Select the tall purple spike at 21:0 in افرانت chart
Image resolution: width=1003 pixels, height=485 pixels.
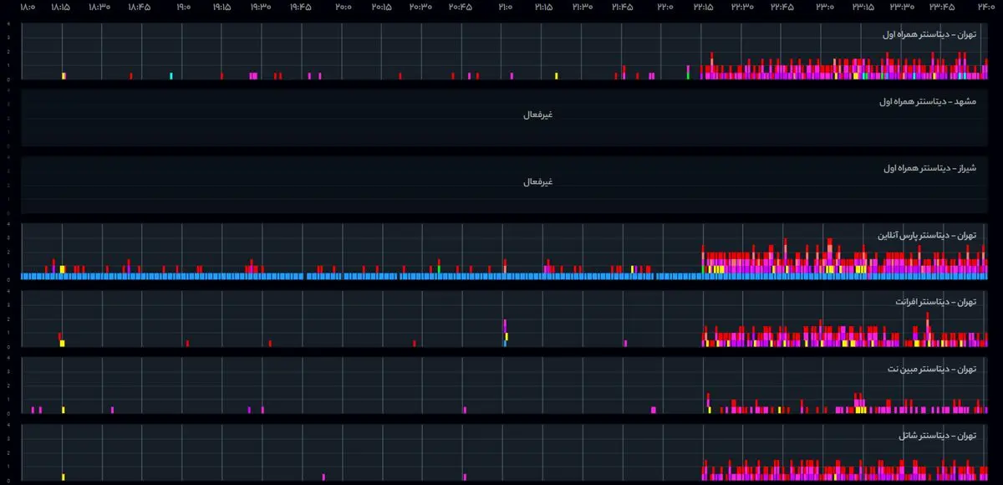505,326
